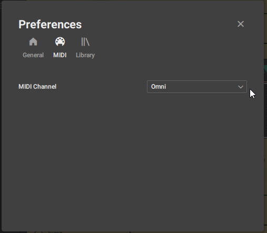The image size is (267, 233).
Task: Click the MIDI Channel label text
Action: click(37, 87)
